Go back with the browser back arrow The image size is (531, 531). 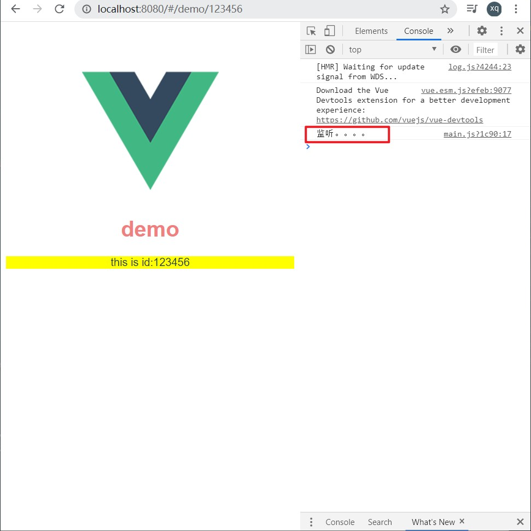pos(16,9)
